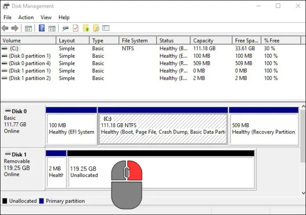Viewport: 306px width, 215px height.
Task: Click the 509 MB capacity cell in volume list
Action: pyautogui.click(x=202, y=63)
